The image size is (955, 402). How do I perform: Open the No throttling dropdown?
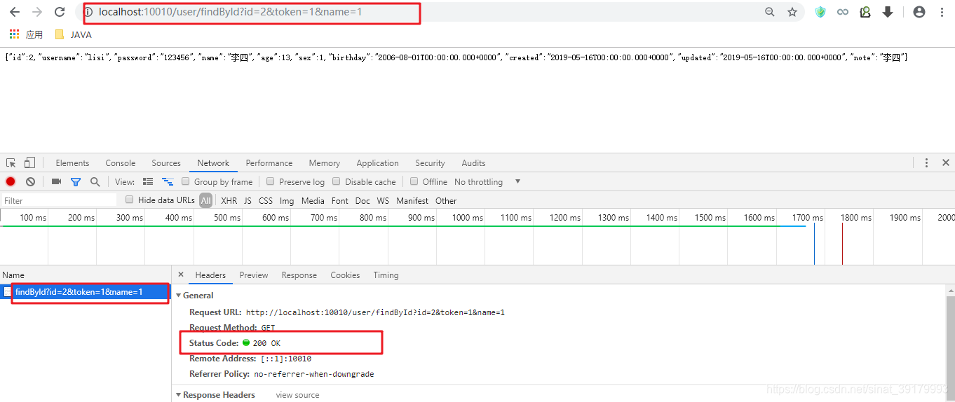click(487, 181)
